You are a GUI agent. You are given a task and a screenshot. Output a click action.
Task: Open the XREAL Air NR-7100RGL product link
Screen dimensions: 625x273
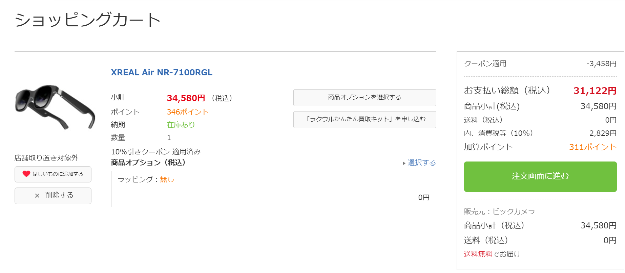pyautogui.click(x=162, y=72)
